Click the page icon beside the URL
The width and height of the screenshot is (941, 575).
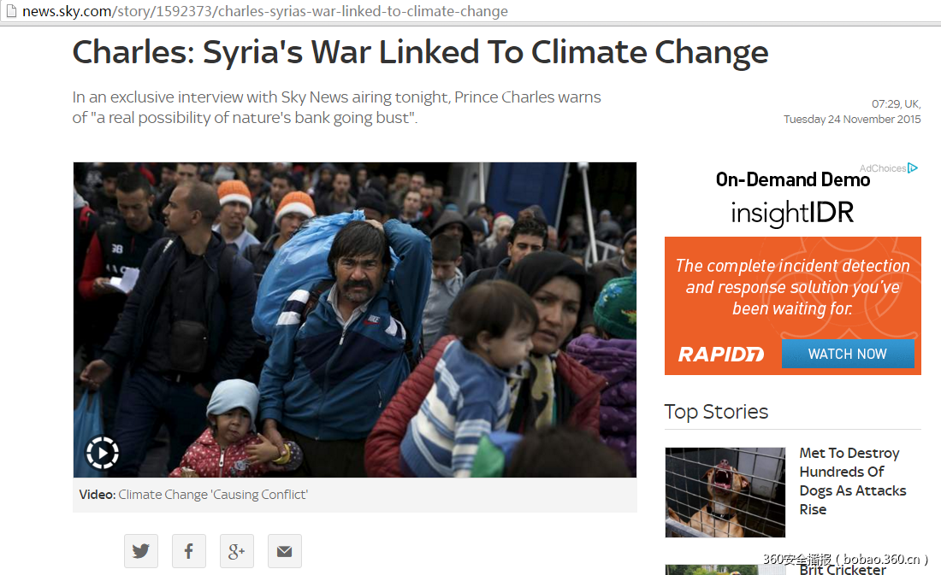pos(11,11)
